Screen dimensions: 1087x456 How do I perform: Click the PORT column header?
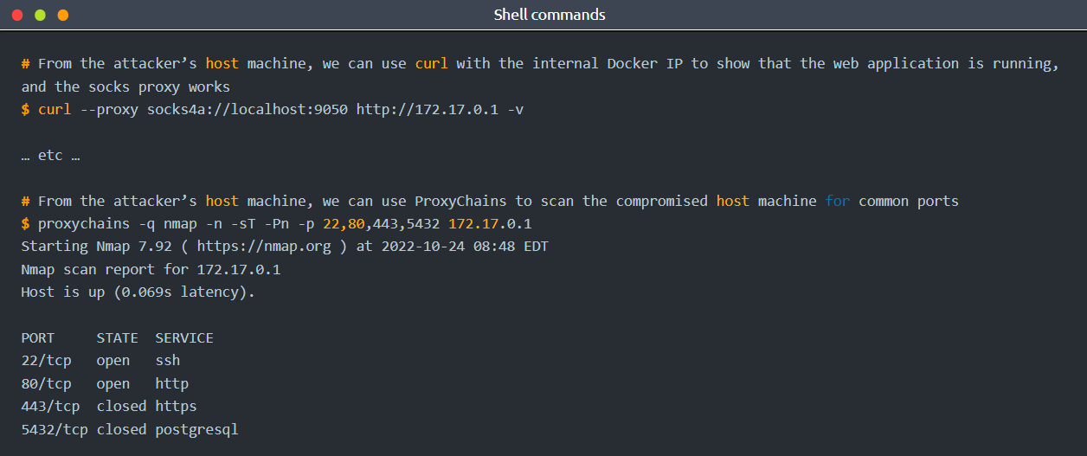pyautogui.click(x=38, y=337)
